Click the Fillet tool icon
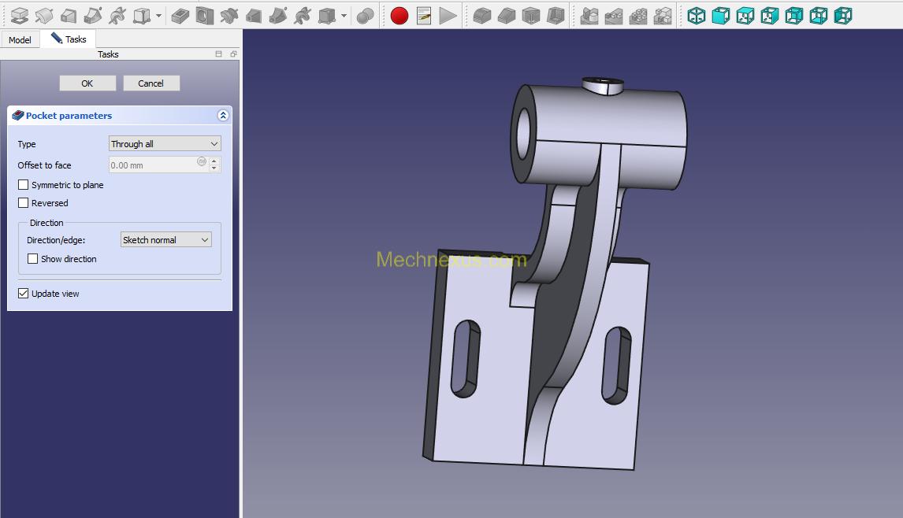903x518 pixels. click(x=482, y=16)
